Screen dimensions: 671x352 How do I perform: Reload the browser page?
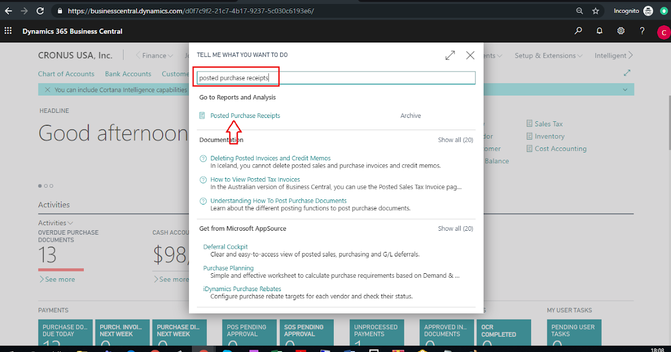40,11
